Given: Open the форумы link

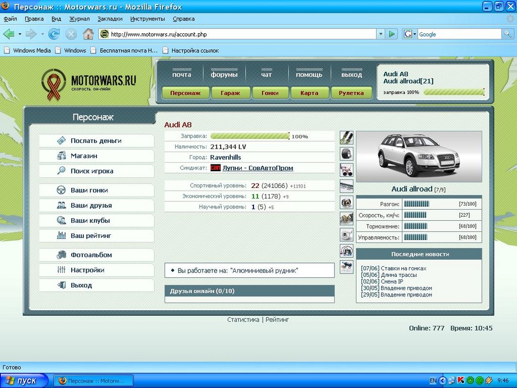Looking at the screenshot, I should coord(224,75).
